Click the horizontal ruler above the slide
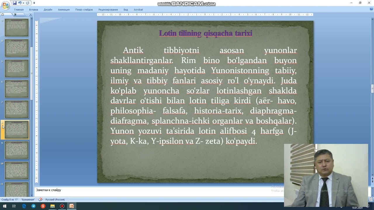This screenshot has height=210, width=374. (205, 14)
